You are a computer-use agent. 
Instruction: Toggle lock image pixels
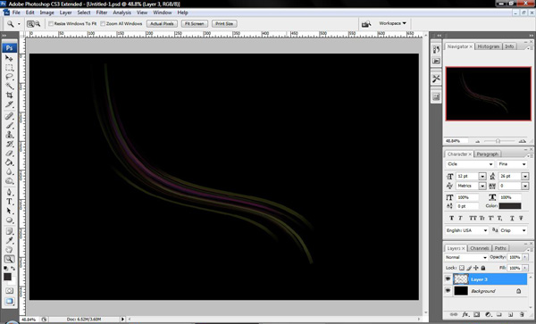tap(469, 268)
